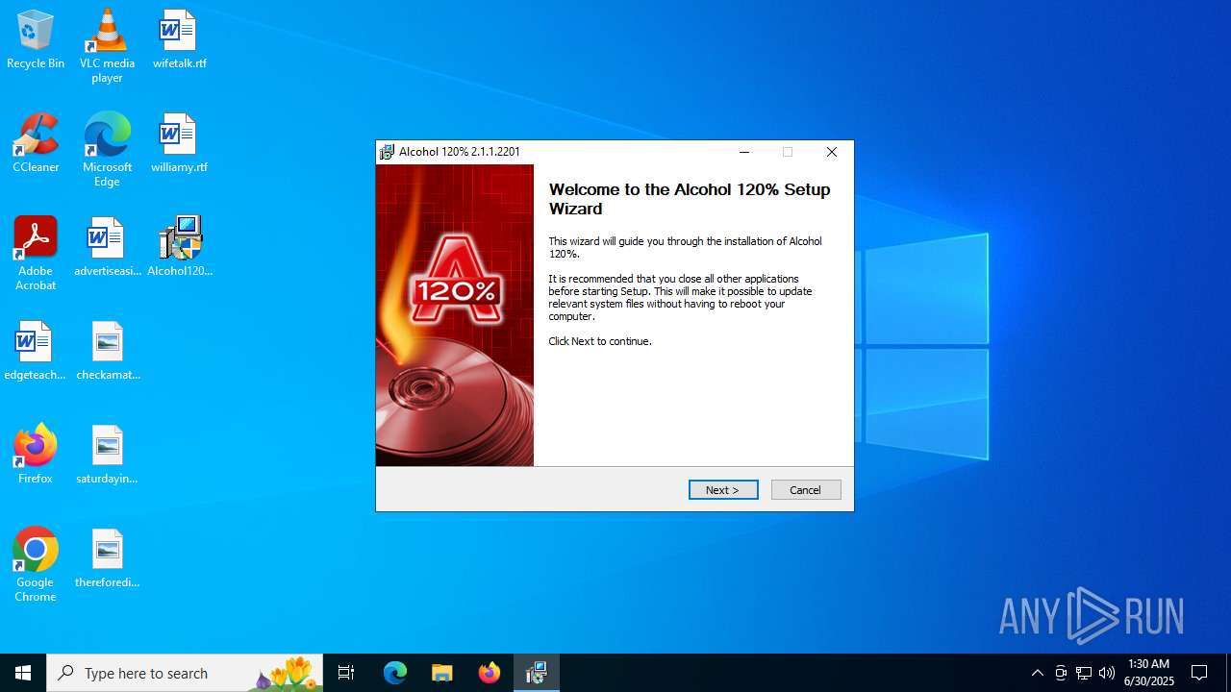Image resolution: width=1231 pixels, height=692 pixels.
Task: Click the 'Welcome to the Alcohol 120% Setup Wizard' heading
Action: [x=690, y=199]
